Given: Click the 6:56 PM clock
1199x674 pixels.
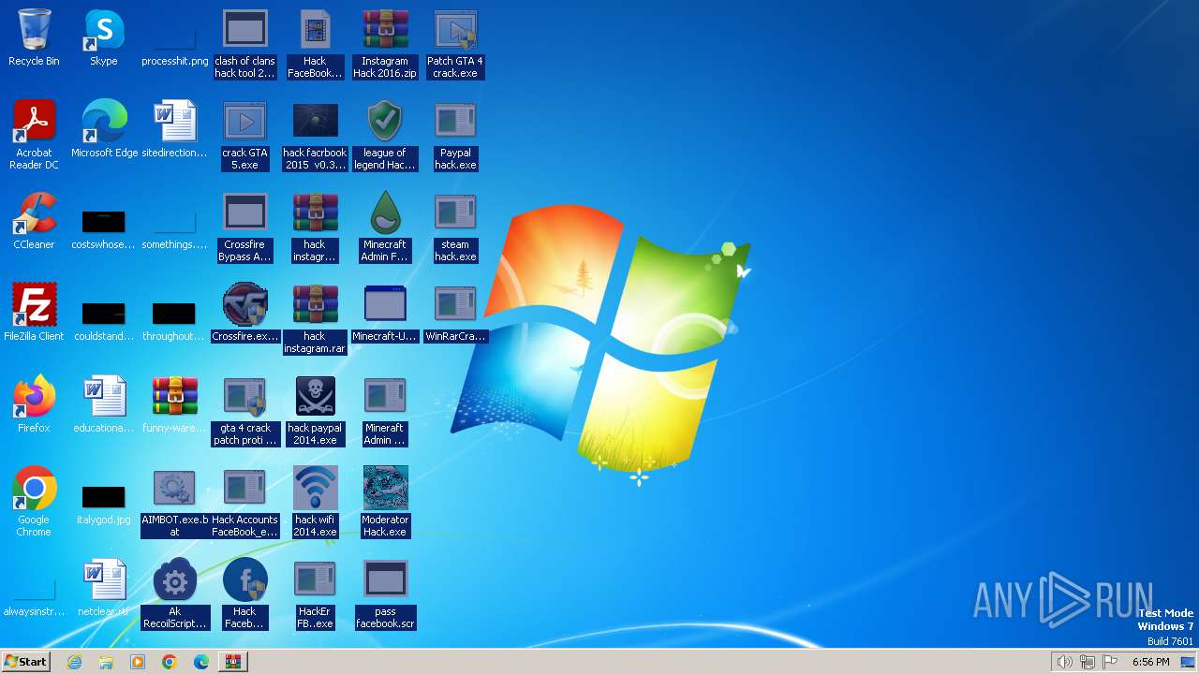Looking at the screenshot, I should click(1150, 662).
